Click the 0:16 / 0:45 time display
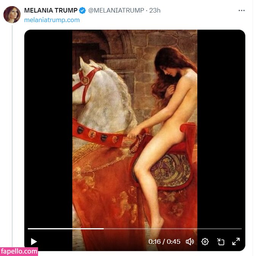The height and width of the screenshot is (256, 254). [164, 242]
